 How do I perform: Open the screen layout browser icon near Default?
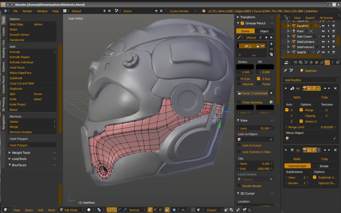65,11
